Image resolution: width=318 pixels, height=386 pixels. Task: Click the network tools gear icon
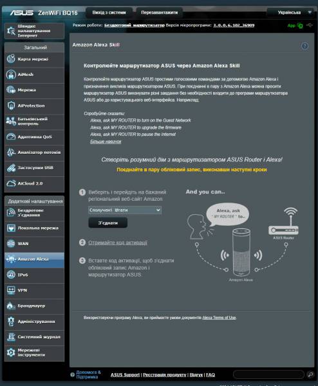[x=11, y=353]
